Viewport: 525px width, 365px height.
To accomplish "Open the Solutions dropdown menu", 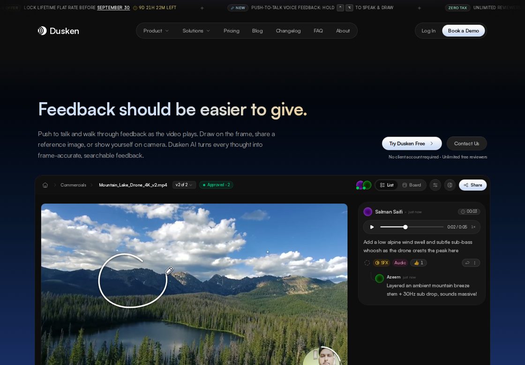I will tap(196, 31).
